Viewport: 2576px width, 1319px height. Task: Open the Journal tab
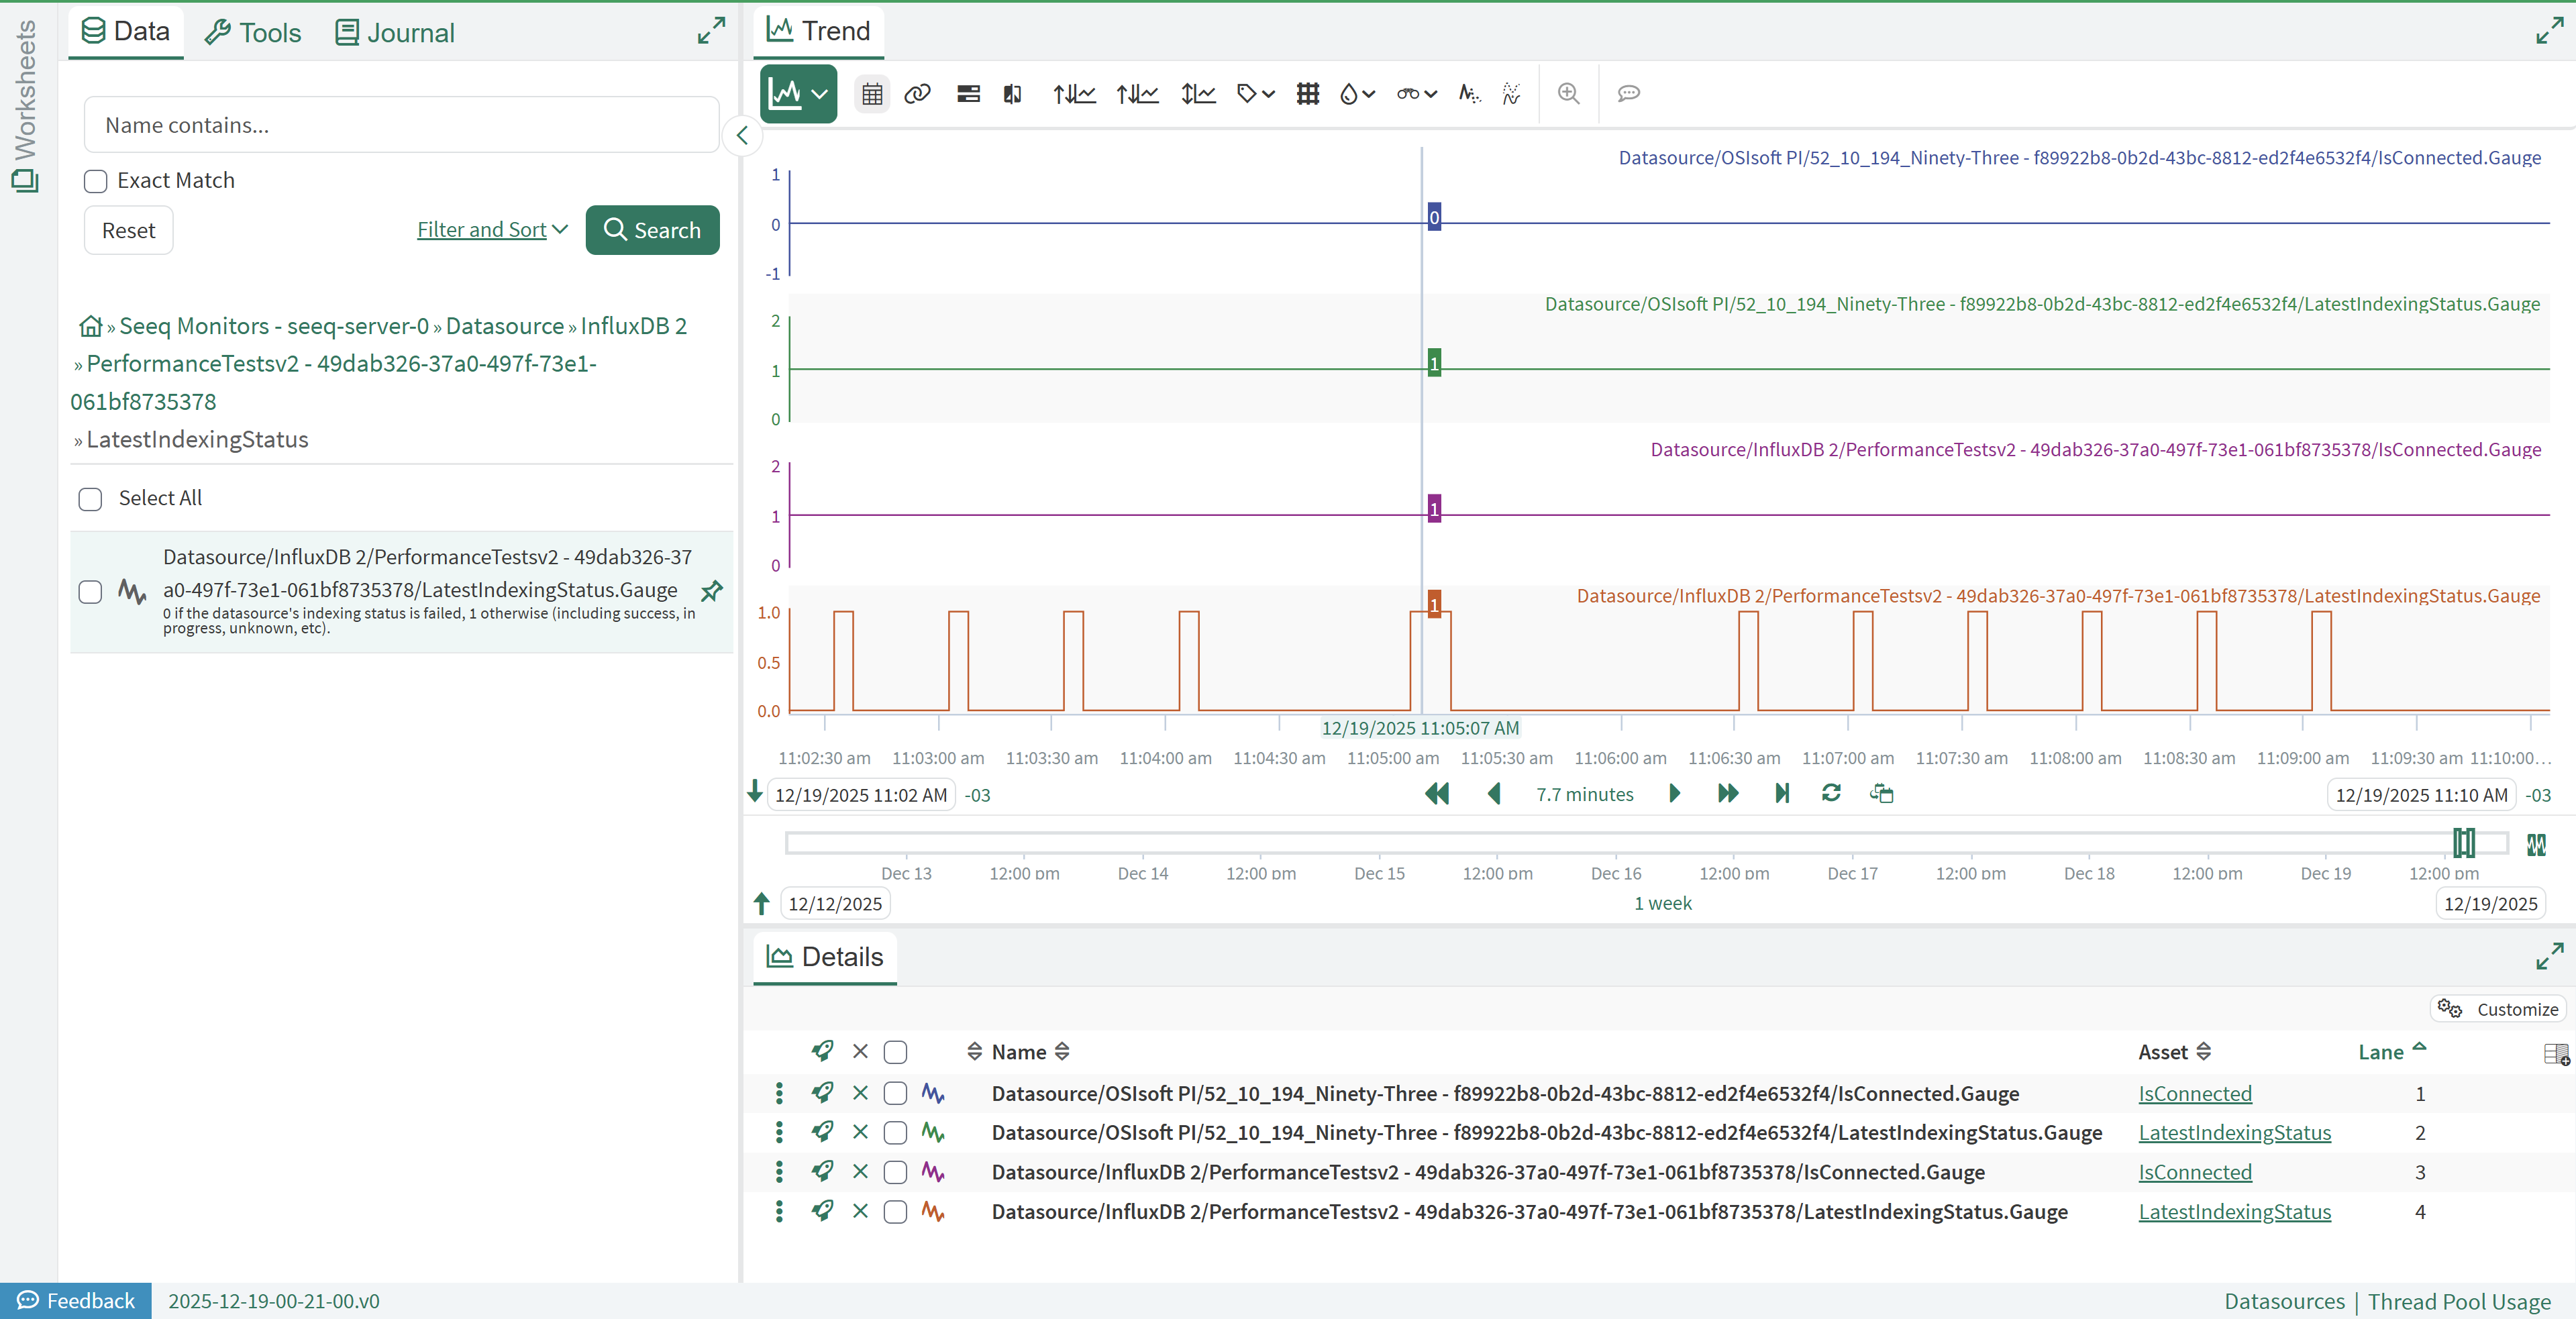pyautogui.click(x=395, y=33)
